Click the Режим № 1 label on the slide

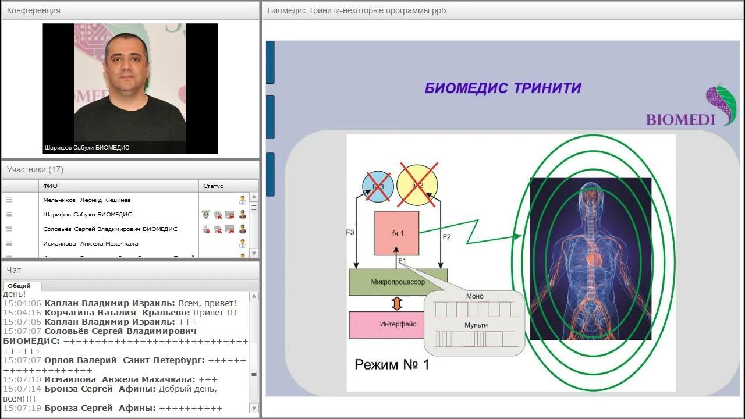(392, 365)
